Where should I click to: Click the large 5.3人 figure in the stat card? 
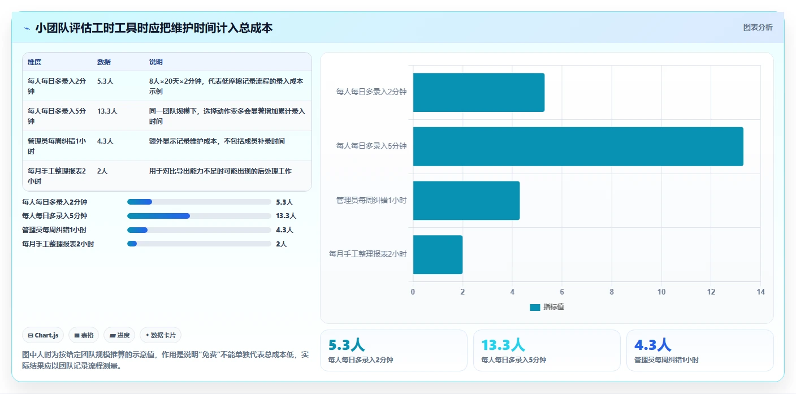click(347, 345)
